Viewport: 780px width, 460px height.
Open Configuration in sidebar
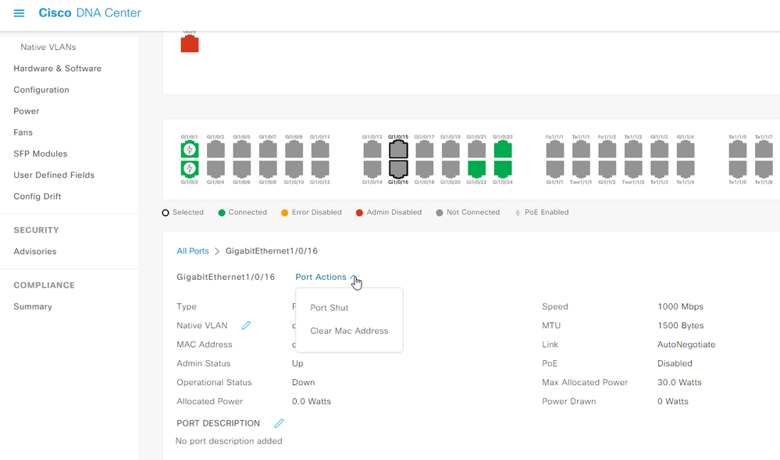41,90
